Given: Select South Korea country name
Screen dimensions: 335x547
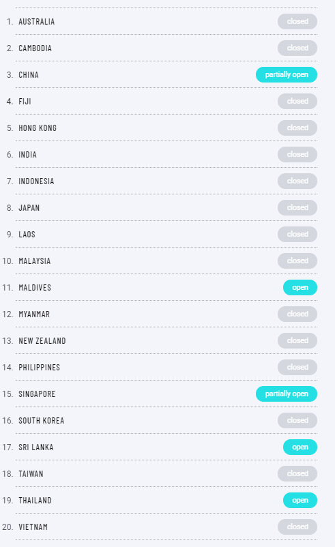Looking at the screenshot, I should click(42, 421).
